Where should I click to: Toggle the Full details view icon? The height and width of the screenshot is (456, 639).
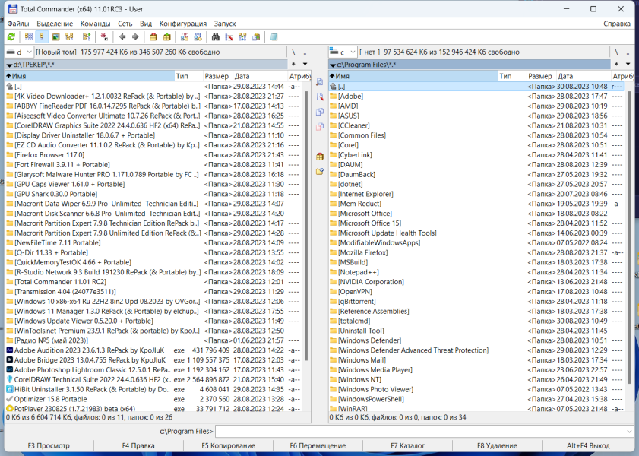click(42, 37)
